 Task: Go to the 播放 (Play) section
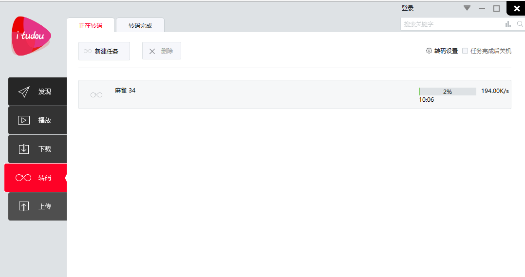pyautogui.click(x=37, y=120)
